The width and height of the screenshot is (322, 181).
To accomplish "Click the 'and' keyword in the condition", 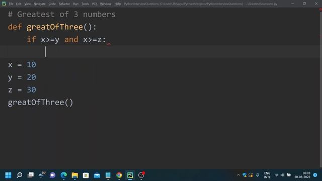I will click(x=71, y=39).
